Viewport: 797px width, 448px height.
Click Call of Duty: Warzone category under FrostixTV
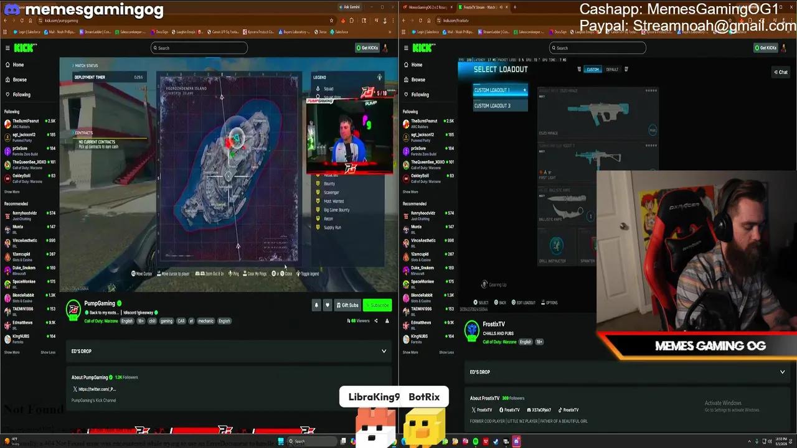[x=499, y=342]
